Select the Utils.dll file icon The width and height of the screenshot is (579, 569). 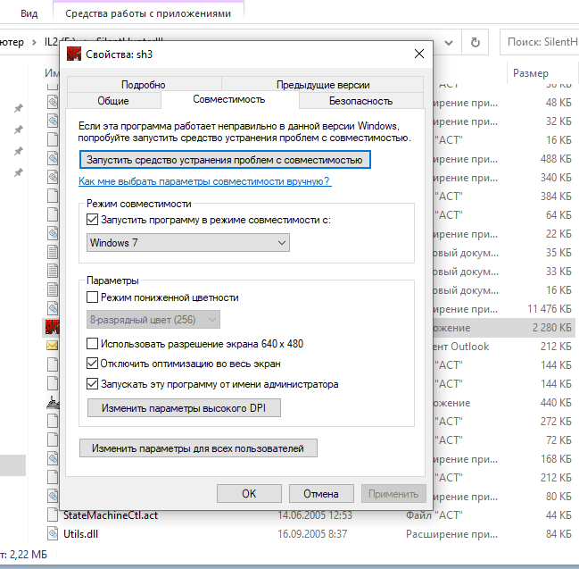click(x=53, y=534)
